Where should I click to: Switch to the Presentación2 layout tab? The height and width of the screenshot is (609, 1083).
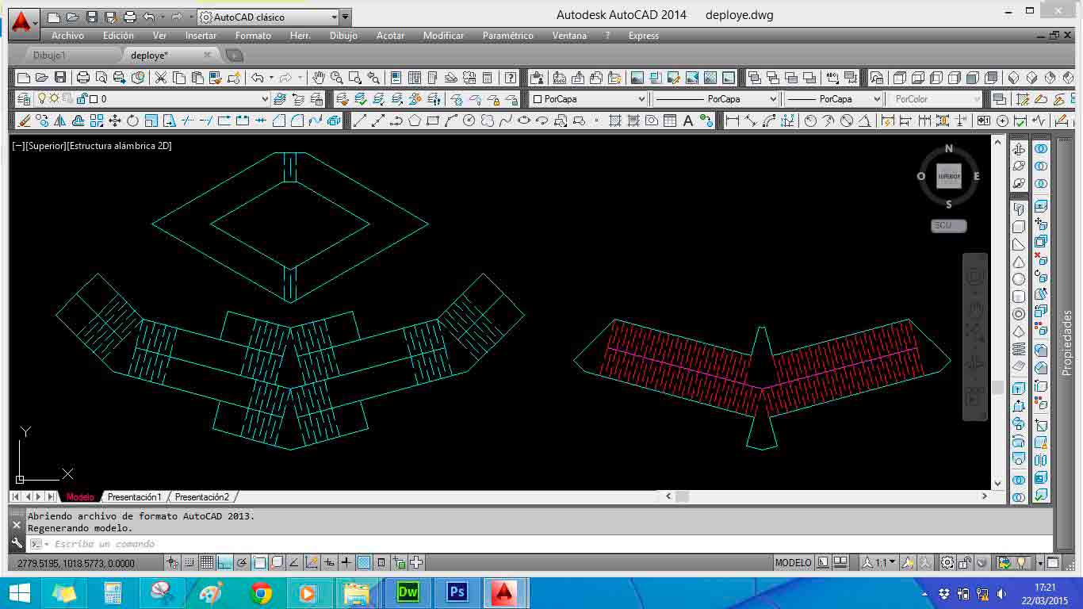coord(202,497)
